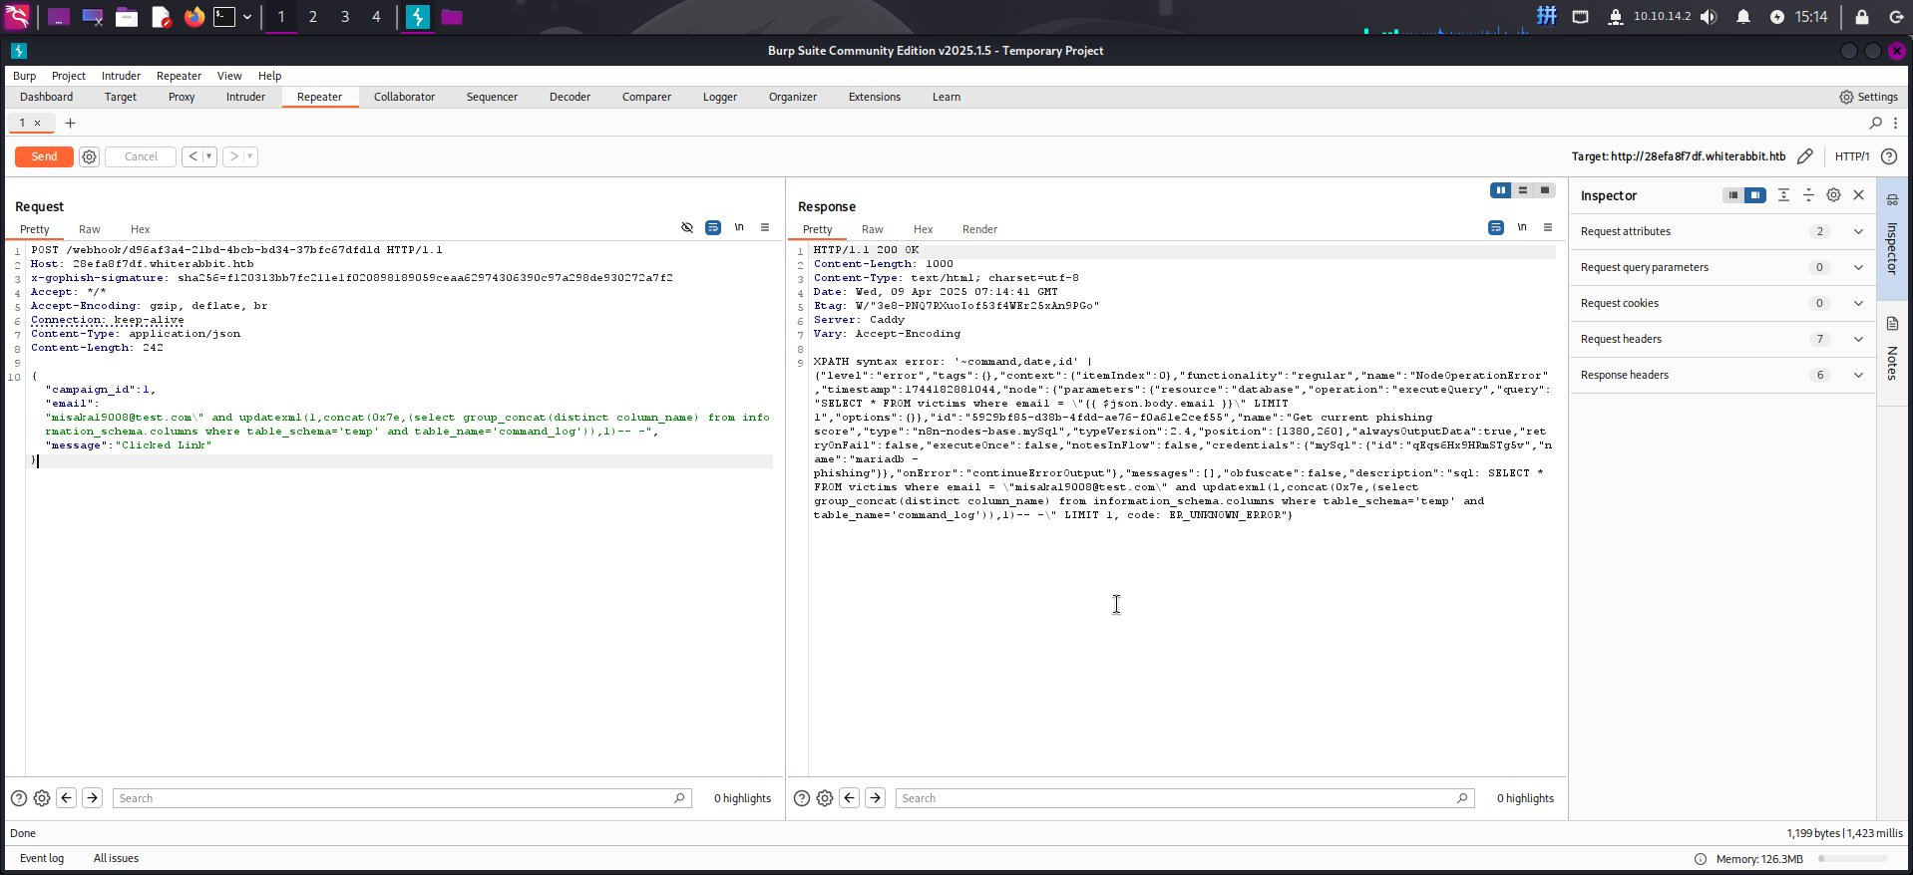Open Repeater help question icon
Image resolution: width=1913 pixels, height=875 pixels.
coord(1889,156)
